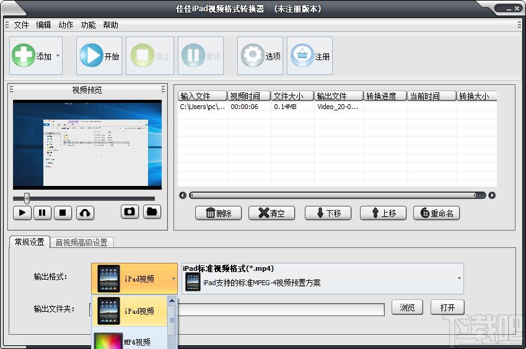The width and height of the screenshot is (526, 349).
Task: Click the preview seek slider handle
Action: click(x=27, y=198)
